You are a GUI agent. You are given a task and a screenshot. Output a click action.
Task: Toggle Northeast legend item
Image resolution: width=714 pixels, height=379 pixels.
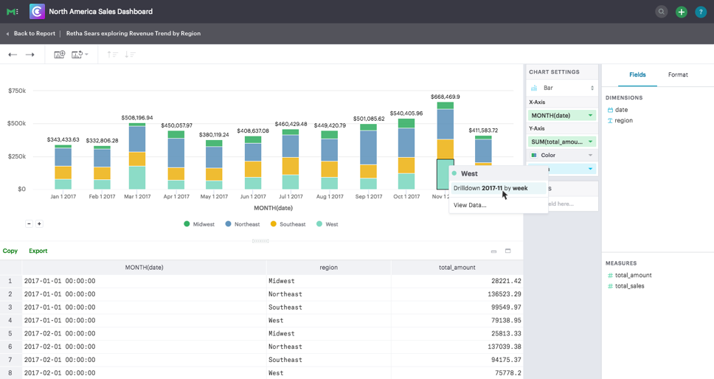pyautogui.click(x=242, y=224)
